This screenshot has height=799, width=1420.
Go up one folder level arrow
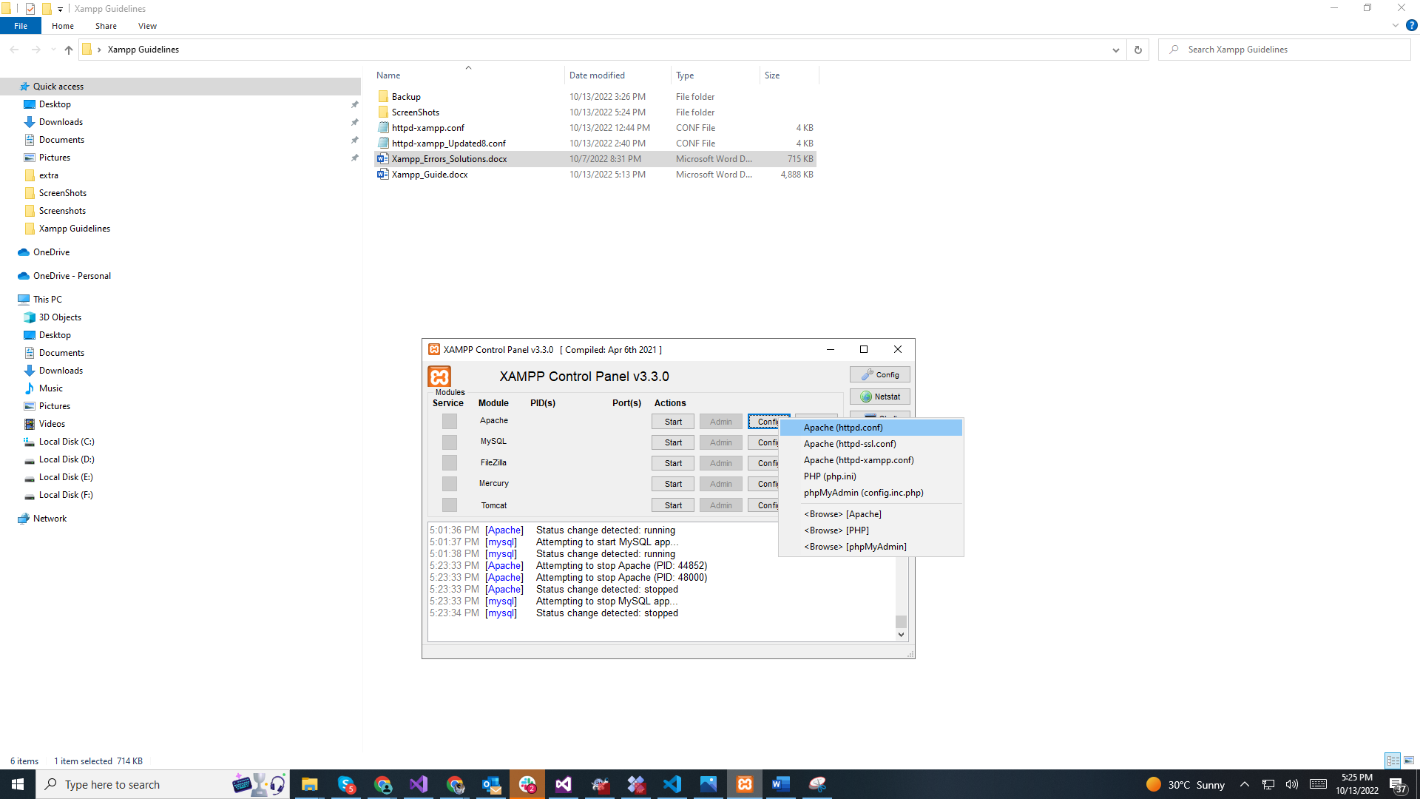coord(69,50)
